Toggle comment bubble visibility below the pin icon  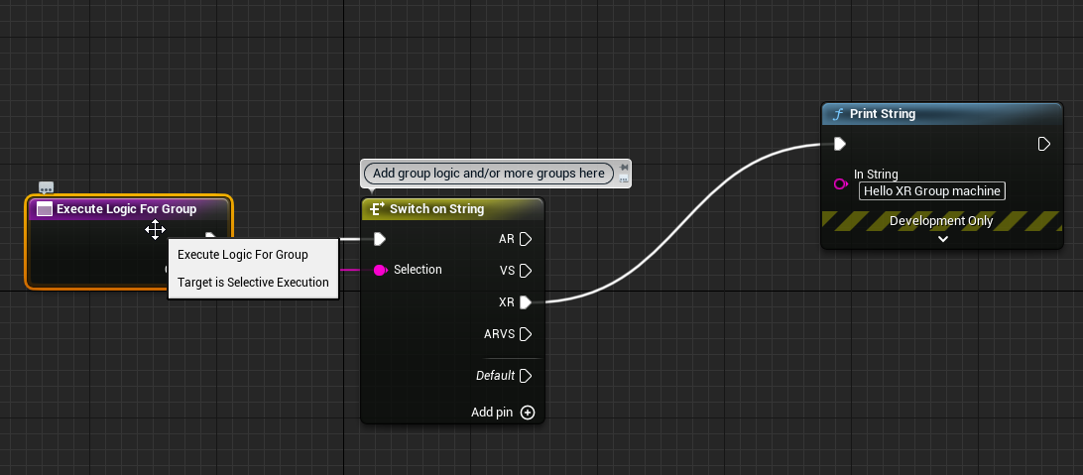point(624,179)
